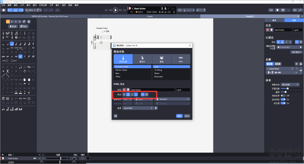The image size is (304, 164).
Task: Jump to the end of the score
Action: click(x=124, y=10)
